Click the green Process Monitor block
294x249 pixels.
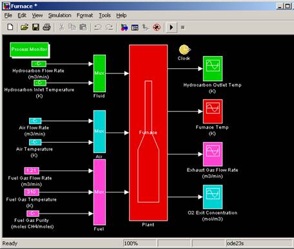pyautogui.click(x=29, y=50)
